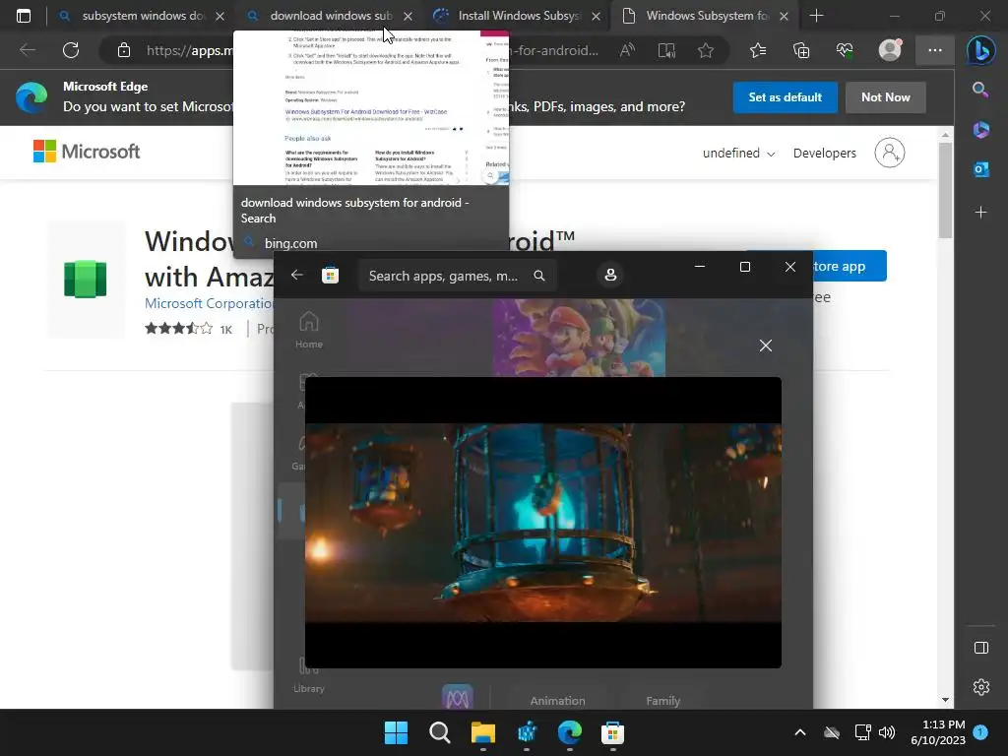Open a new browser tab
Viewport: 1008px width, 756px height.
click(x=816, y=16)
